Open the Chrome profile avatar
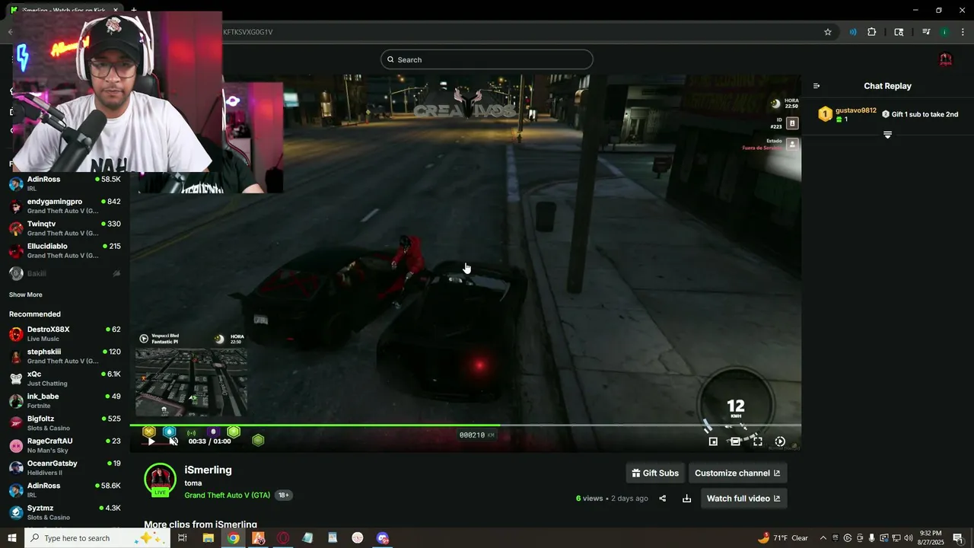 944,32
